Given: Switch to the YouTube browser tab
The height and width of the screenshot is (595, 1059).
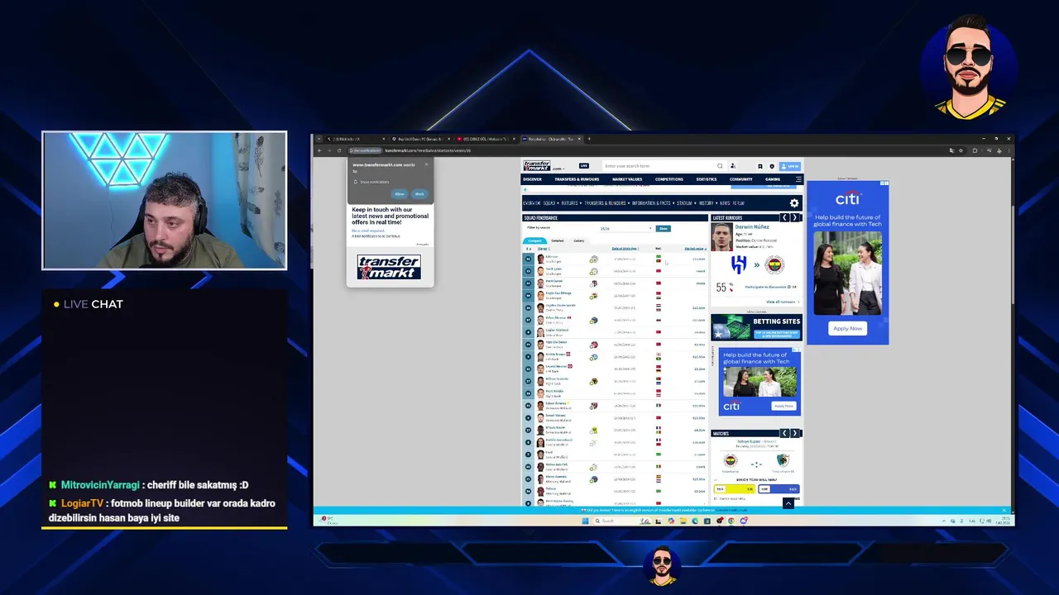Looking at the screenshot, I should click(x=486, y=139).
